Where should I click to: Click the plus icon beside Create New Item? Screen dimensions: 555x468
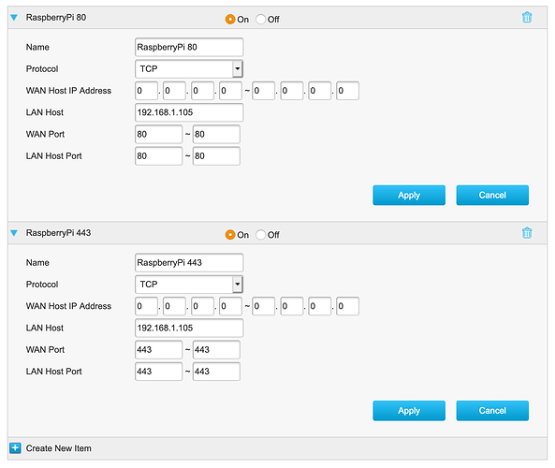(x=15, y=447)
